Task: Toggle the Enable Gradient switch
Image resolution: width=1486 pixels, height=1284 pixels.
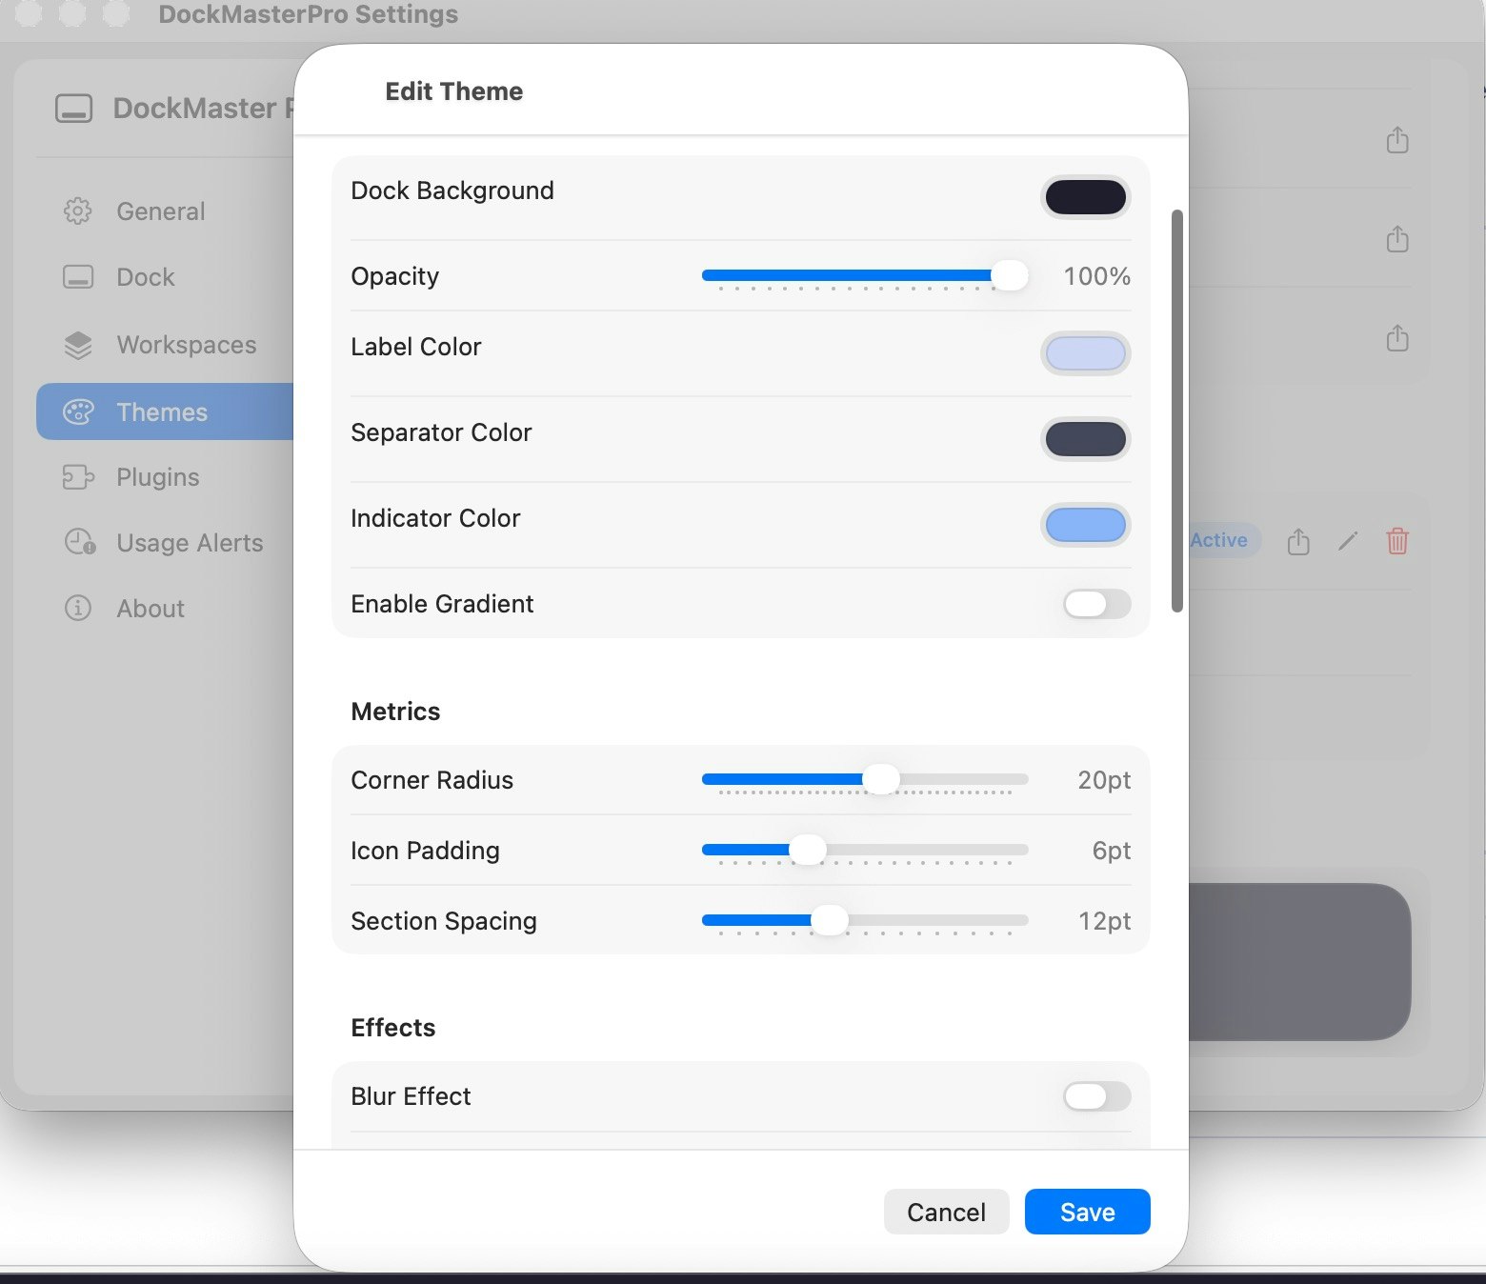Action: pyautogui.click(x=1097, y=604)
